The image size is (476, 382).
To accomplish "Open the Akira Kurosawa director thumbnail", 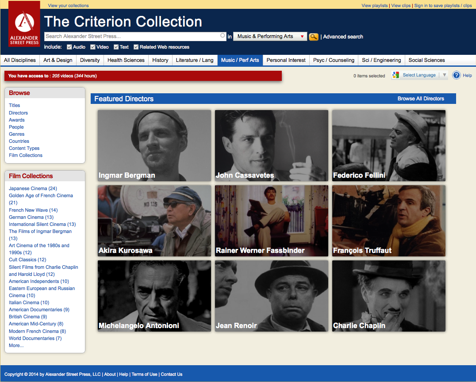I will (154, 221).
